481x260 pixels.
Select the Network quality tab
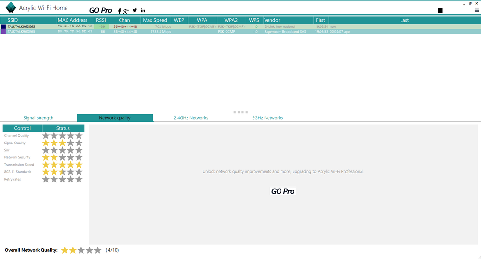(115, 118)
